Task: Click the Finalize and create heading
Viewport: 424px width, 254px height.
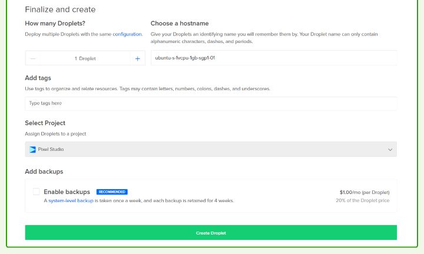Action: tap(60, 9)
